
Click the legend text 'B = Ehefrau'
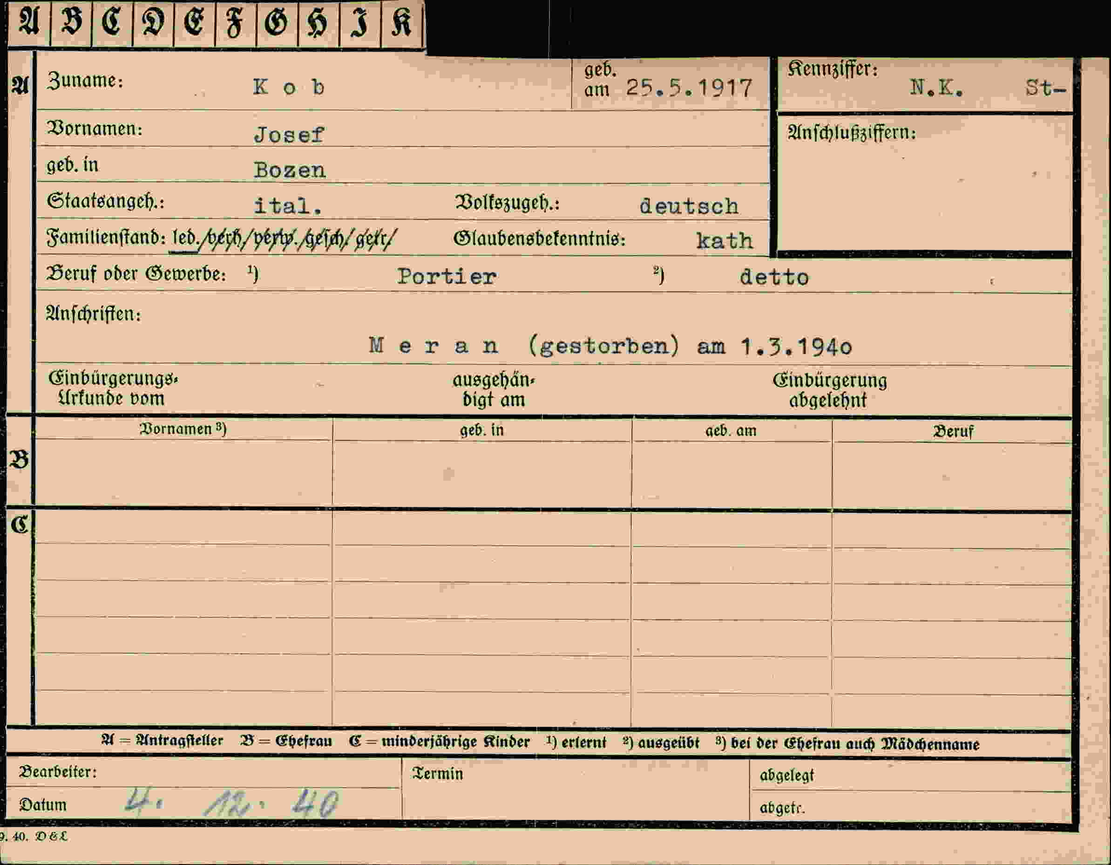coord(286,742)
